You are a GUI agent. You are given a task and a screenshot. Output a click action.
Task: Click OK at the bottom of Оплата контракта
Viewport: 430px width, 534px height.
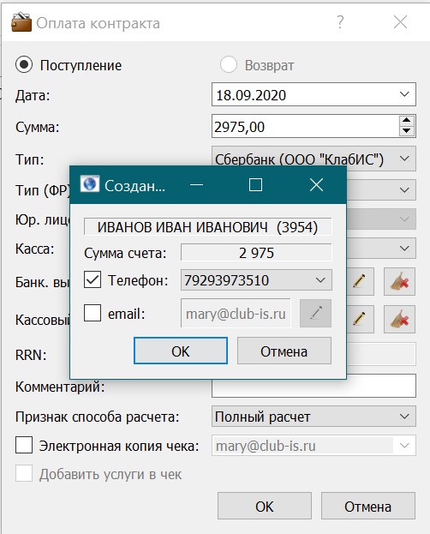coord(265,506)
